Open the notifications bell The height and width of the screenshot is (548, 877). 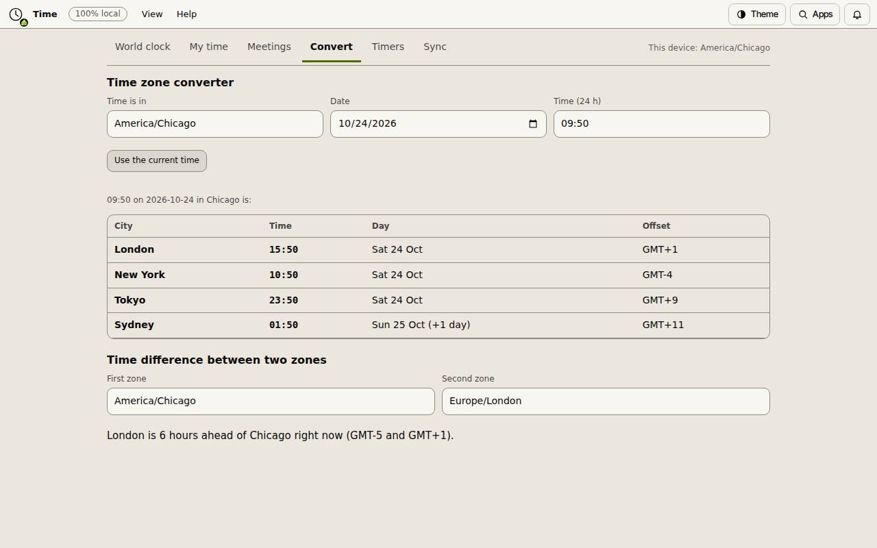pos(856,14)
